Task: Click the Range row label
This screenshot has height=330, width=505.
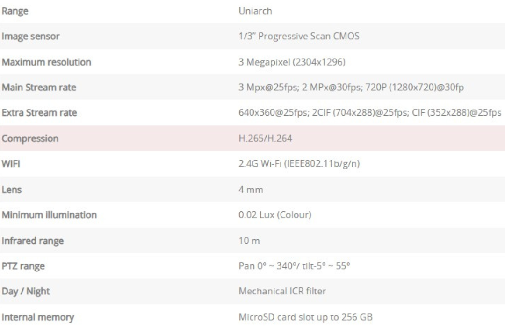Action: pyautogui.click(x=15, y=11)
